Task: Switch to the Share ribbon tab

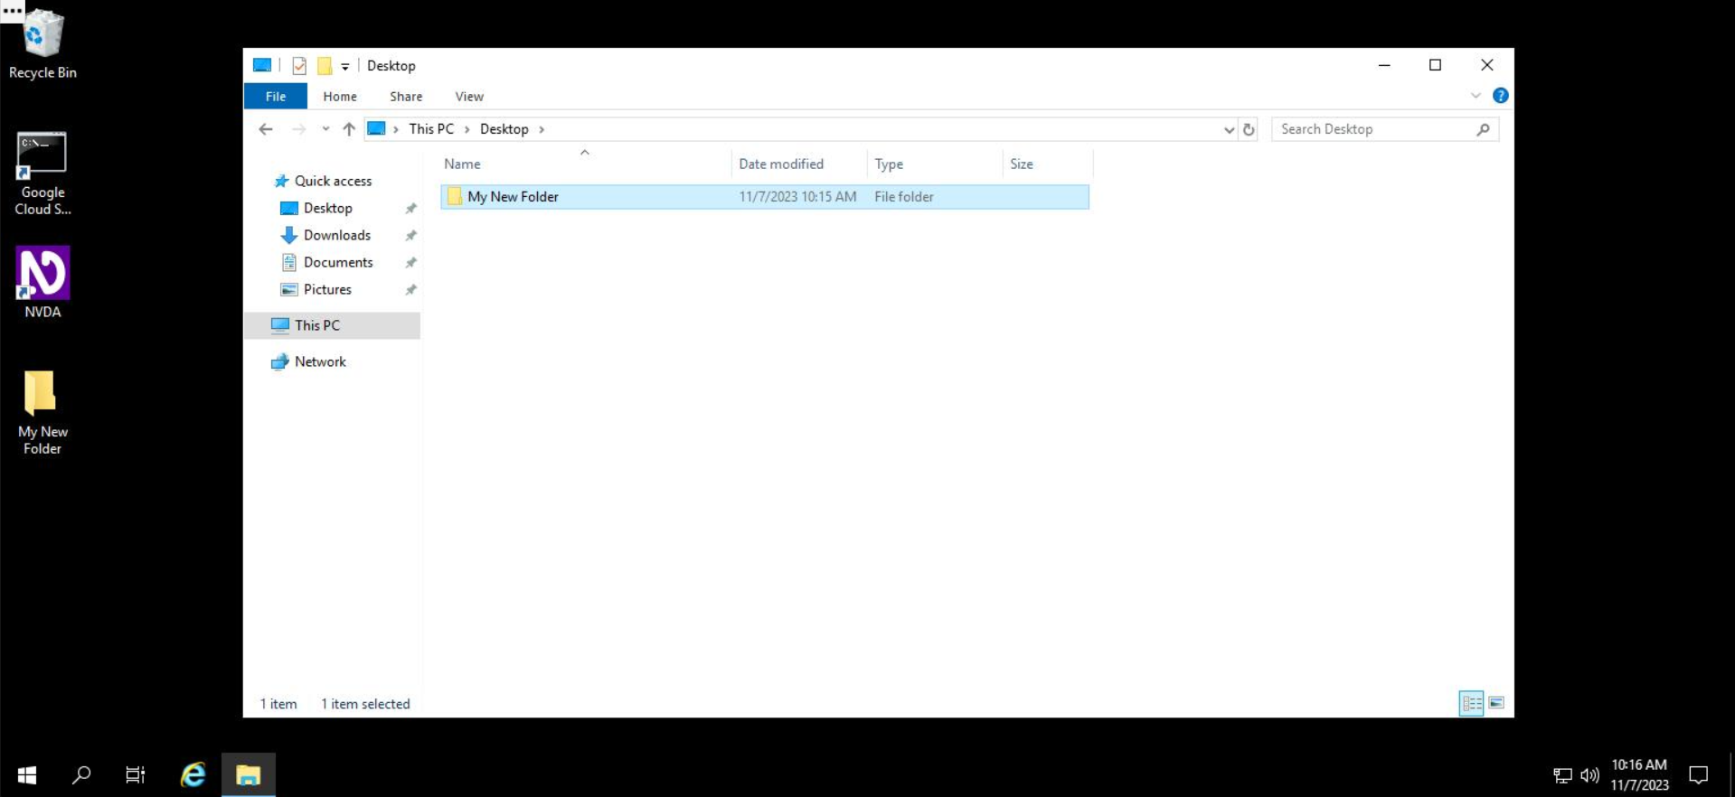Action: point(406,96)
